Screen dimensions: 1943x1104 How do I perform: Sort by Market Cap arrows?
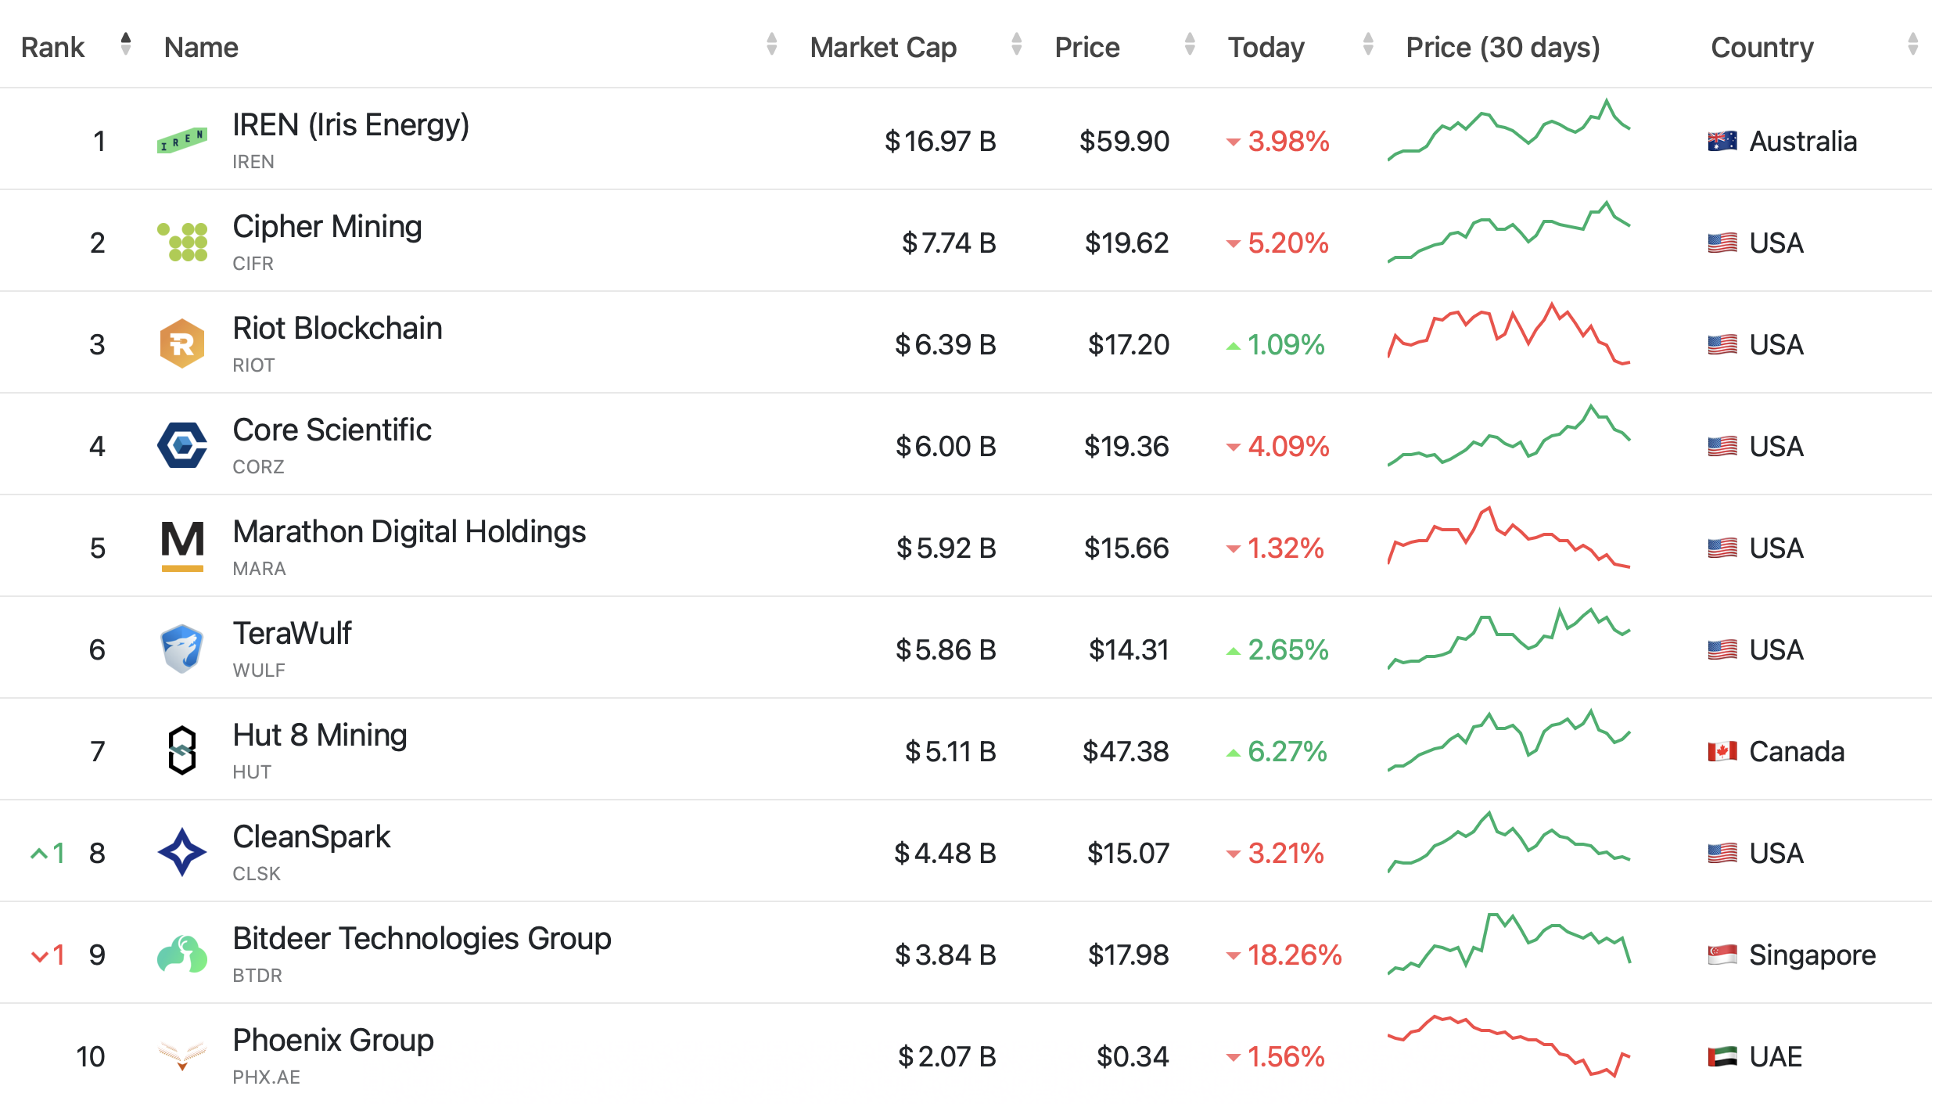[1016, 45]
